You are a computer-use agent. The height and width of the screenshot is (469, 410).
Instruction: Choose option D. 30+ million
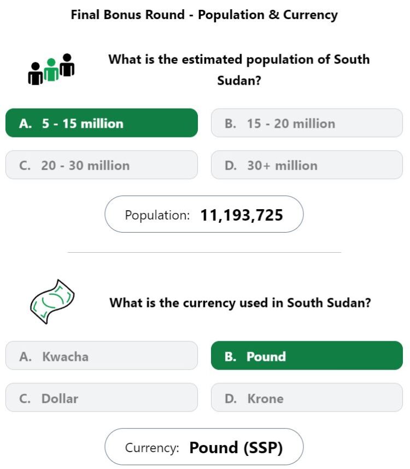click(307, 165)
